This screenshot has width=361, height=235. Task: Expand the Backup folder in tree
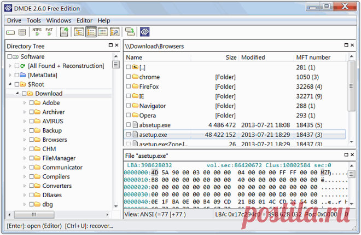coord(25,130)
